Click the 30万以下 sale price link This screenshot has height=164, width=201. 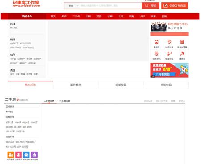(x=9, y=122)
